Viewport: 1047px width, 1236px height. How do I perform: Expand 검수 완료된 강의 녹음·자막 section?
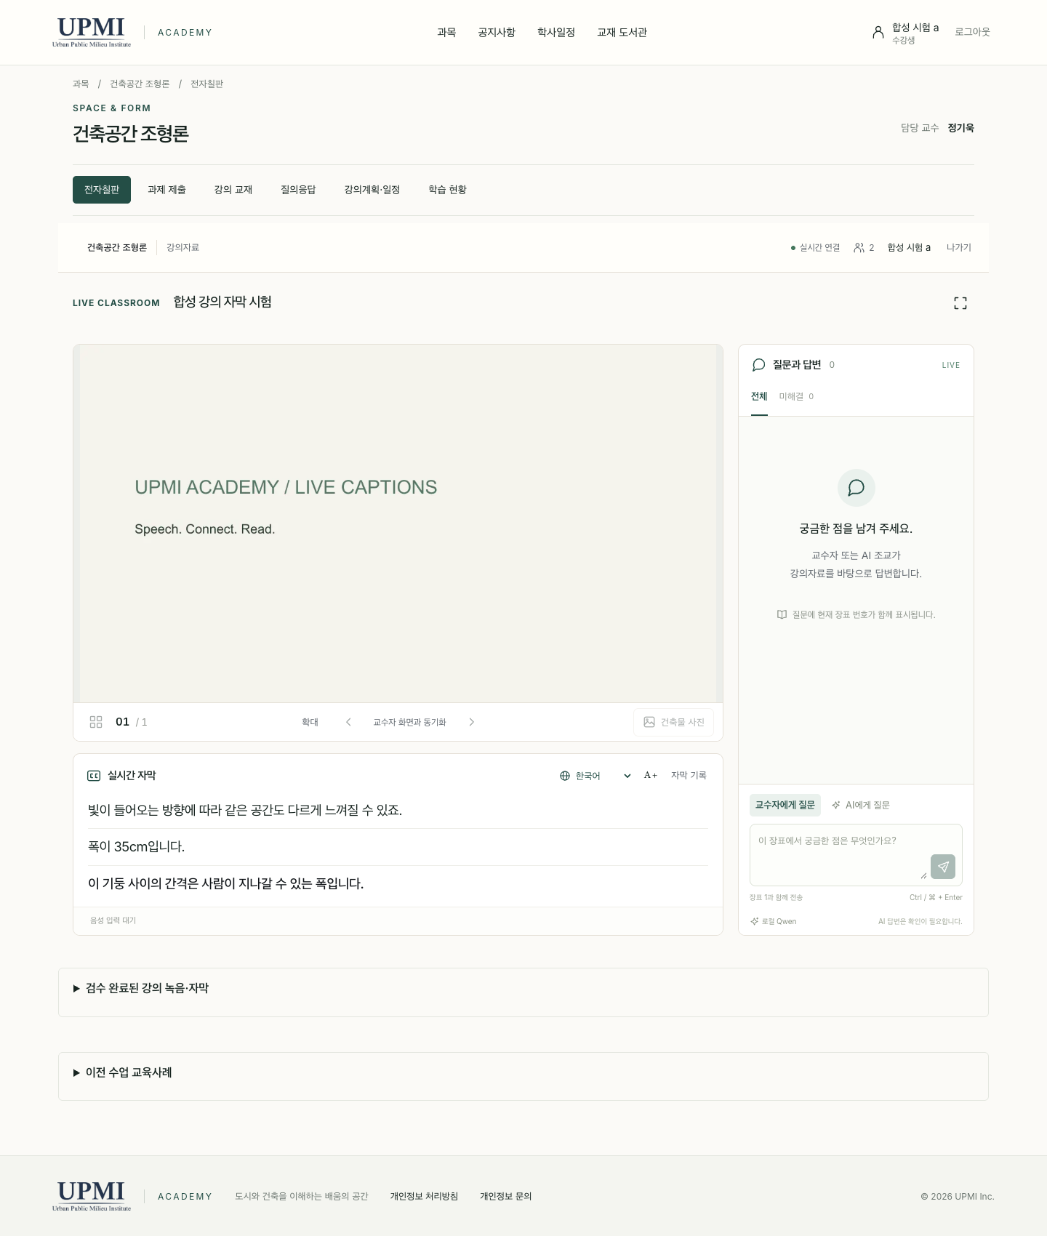point(141,988)
